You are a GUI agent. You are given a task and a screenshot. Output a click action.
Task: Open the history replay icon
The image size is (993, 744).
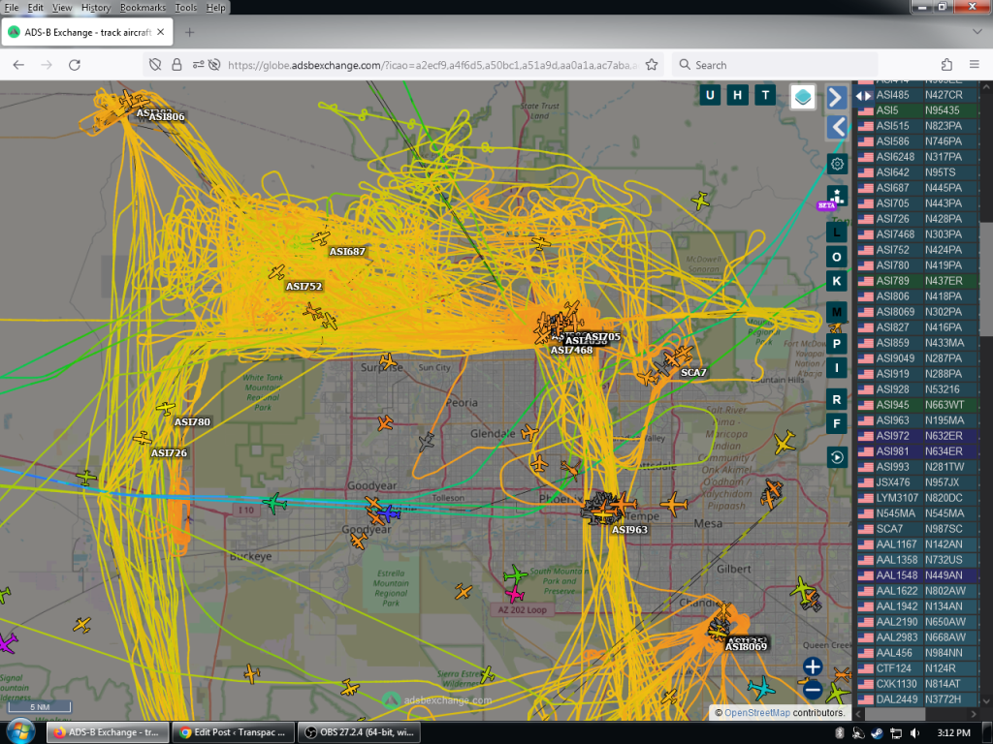tap(837, 457)
